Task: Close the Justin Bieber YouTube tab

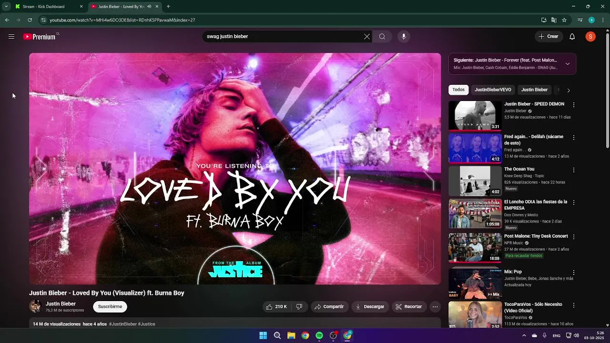Action: [157, 7]
